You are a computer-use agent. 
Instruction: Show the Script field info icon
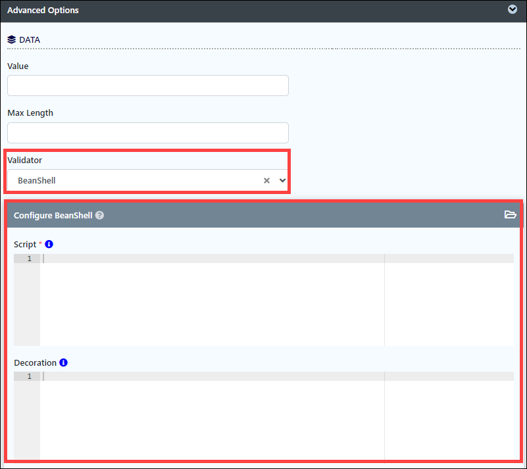point(49,244)
